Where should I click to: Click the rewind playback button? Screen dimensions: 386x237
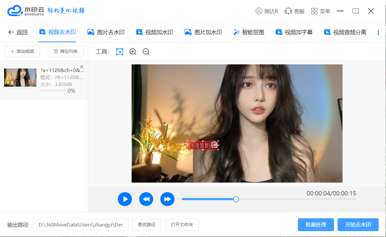pyautogui.click(x=146, y=199)
